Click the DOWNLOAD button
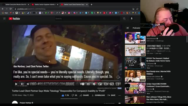 pyautogui.click(x=98, y=95)
